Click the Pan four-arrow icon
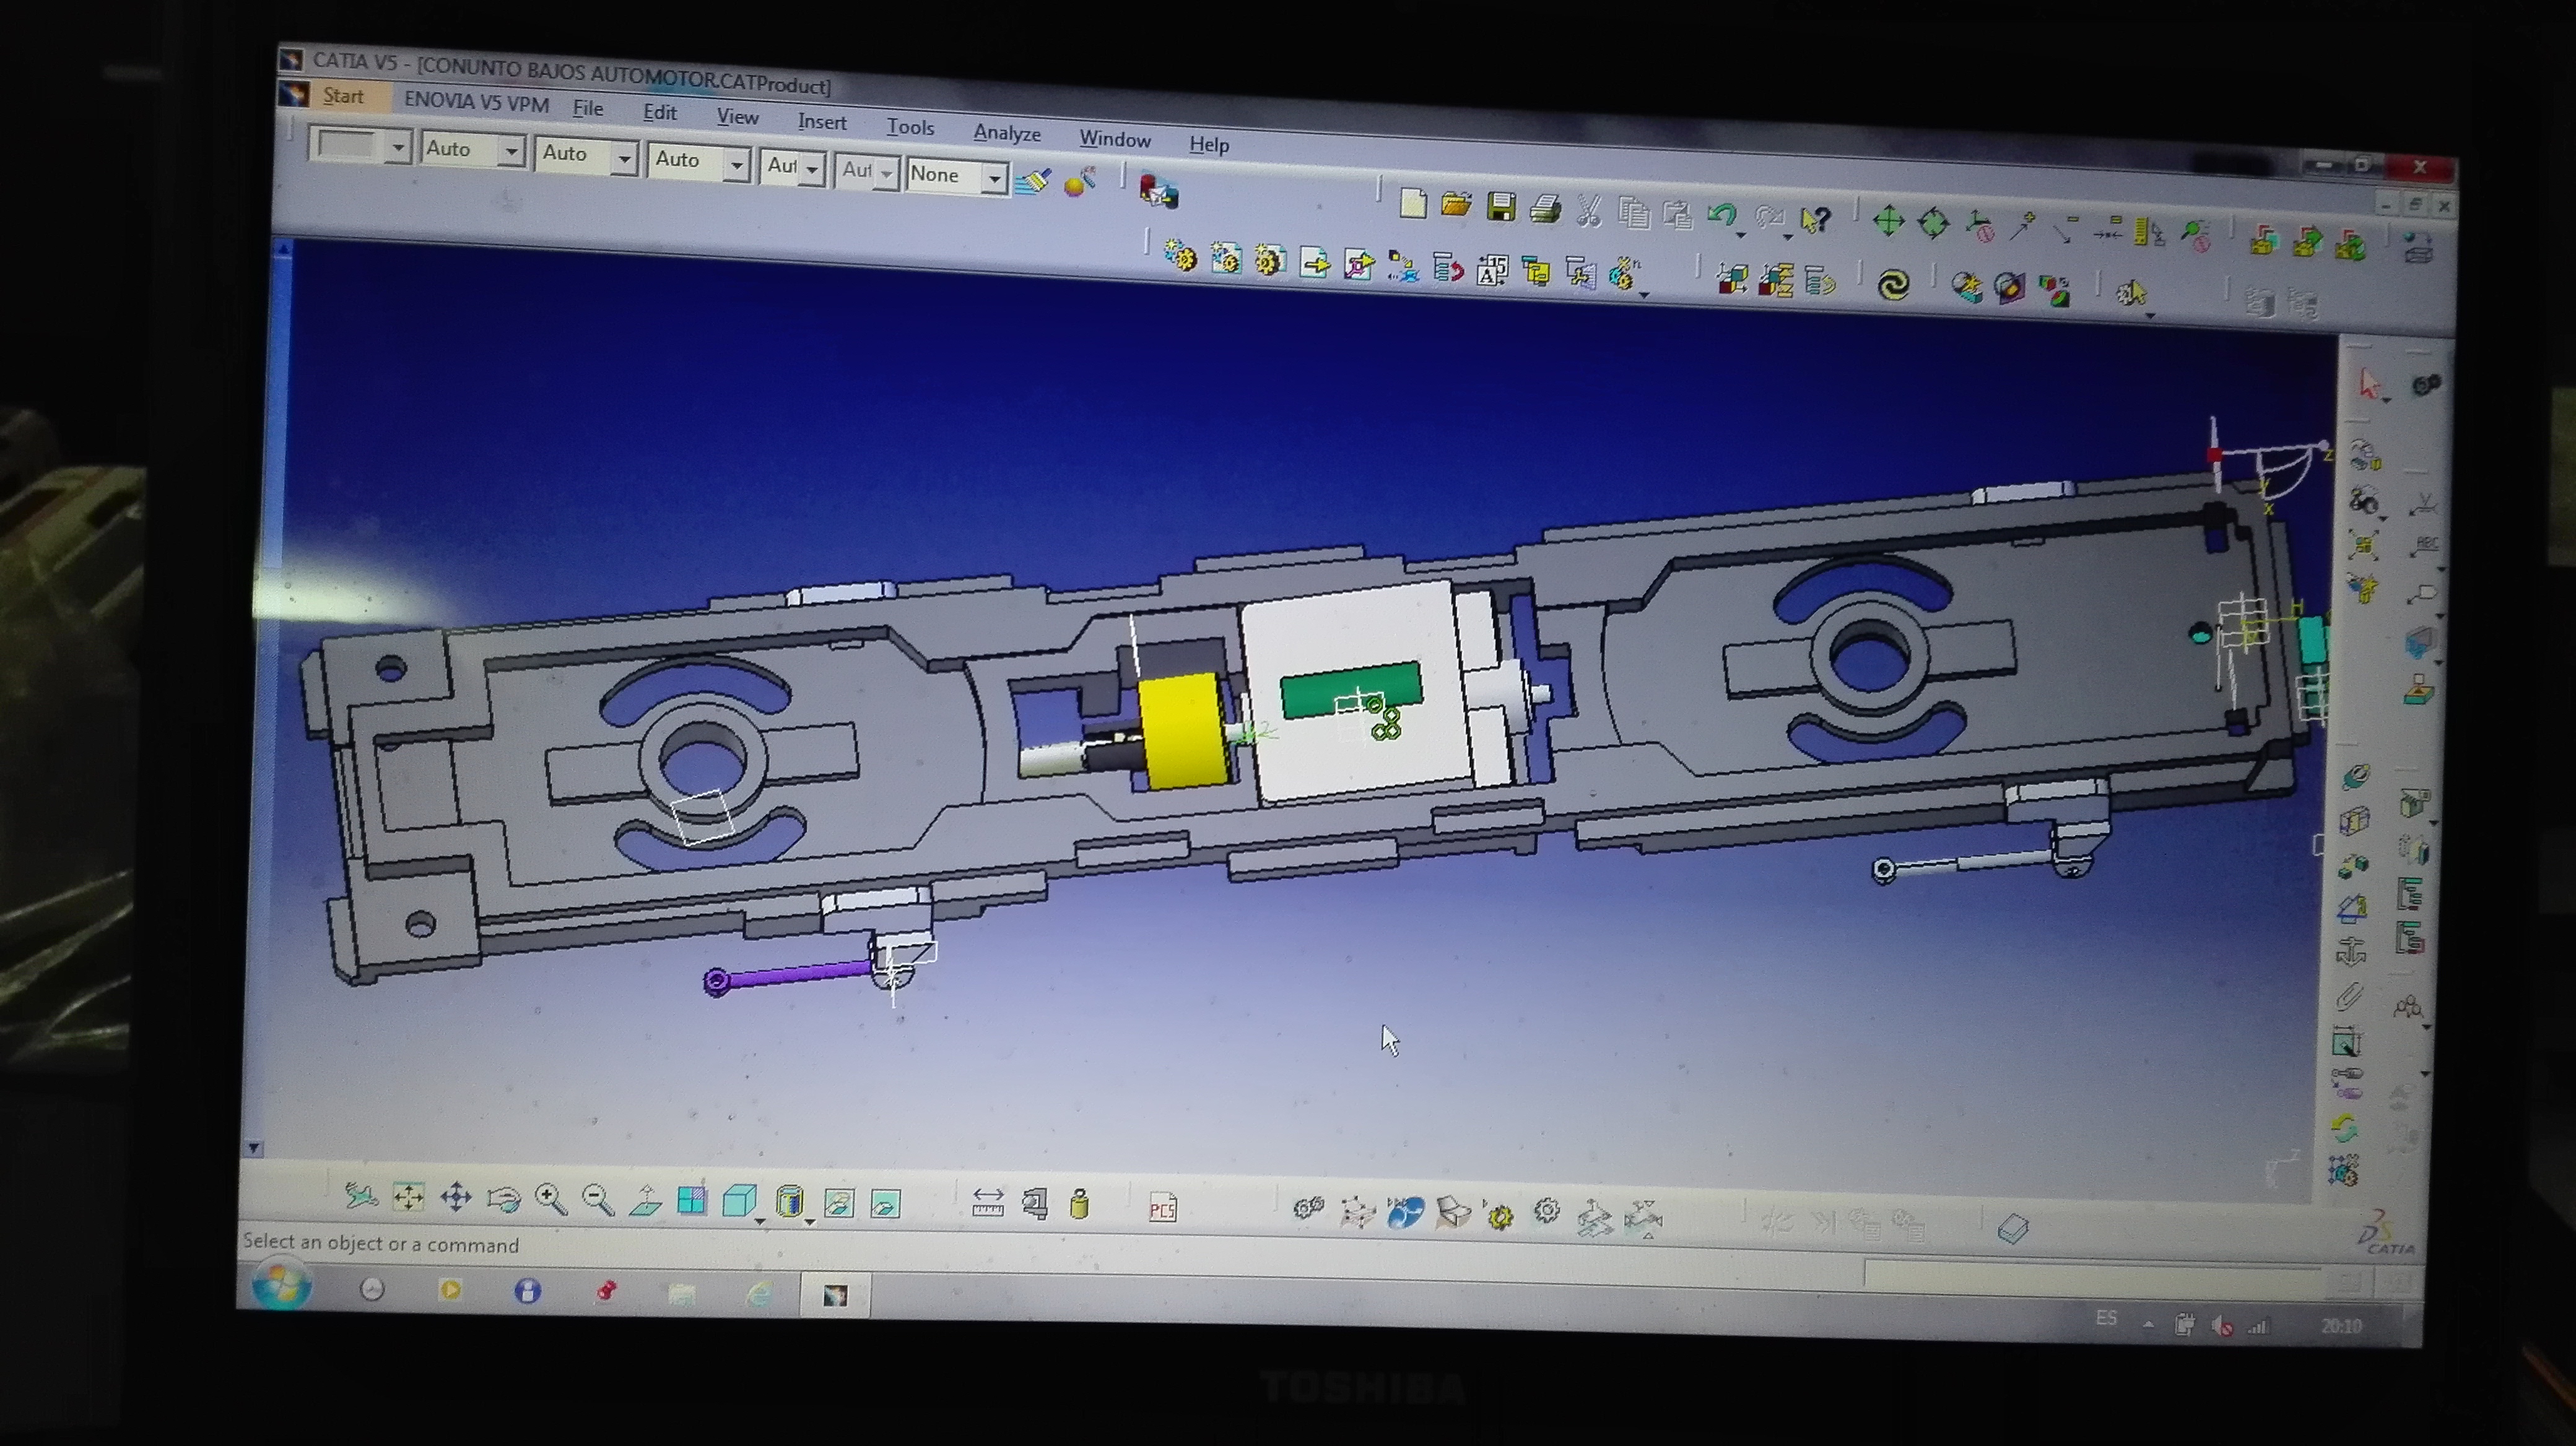The image size is (2576, 1446). 456,1197
